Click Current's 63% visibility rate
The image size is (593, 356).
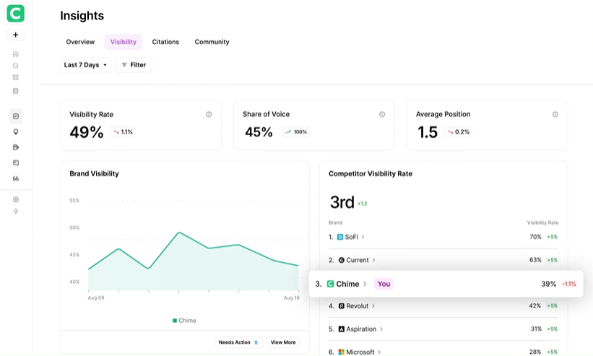(x=535, y=260)
